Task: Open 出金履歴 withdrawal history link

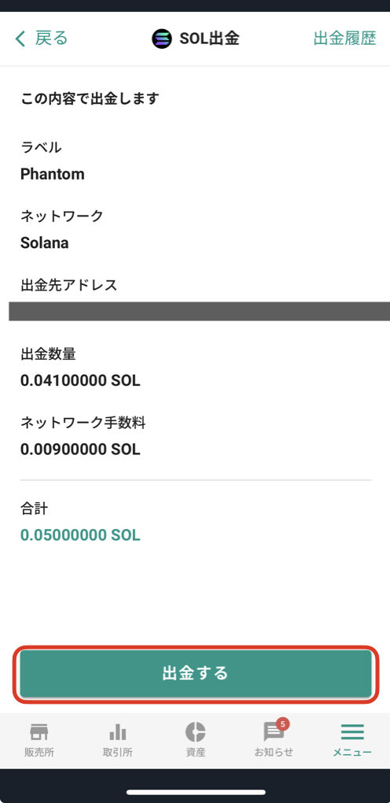Action: coord(344,39)
